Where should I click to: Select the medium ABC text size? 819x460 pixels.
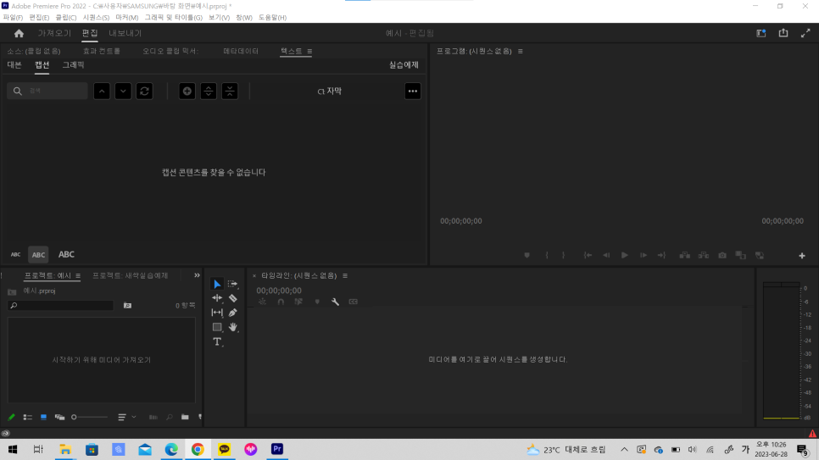tap(38, 255)
